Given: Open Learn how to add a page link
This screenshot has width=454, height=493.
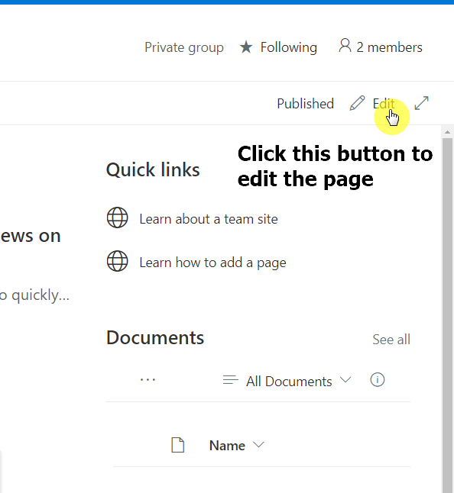Looking at the screenshot, I should click(212, 263).
